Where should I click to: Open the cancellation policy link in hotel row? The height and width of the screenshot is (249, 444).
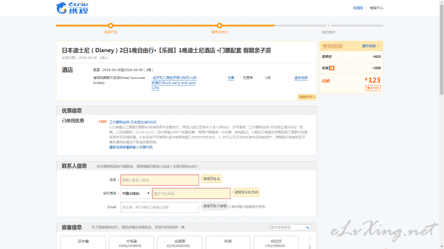[x=301, y=78]
